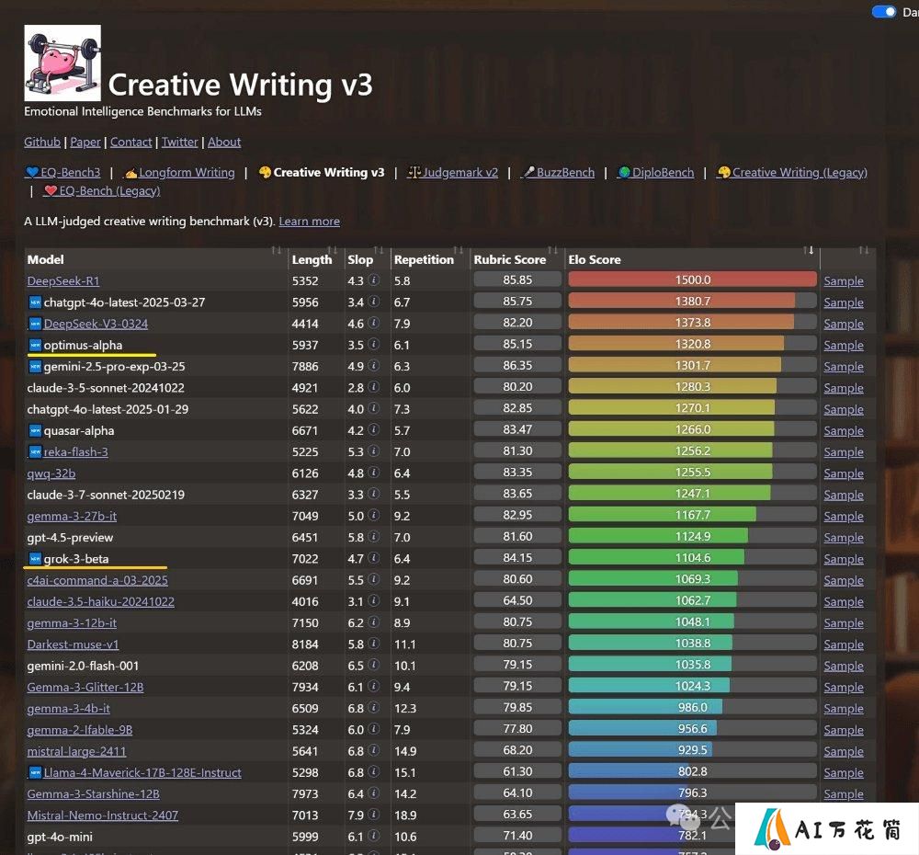Open the Github link
Image resolution: width=919 pixels, height=855 pixels.
click(x=42, y=142)
